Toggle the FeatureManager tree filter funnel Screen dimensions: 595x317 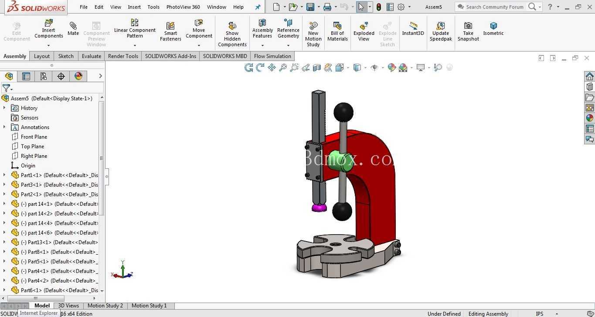(x=6, y=89)
